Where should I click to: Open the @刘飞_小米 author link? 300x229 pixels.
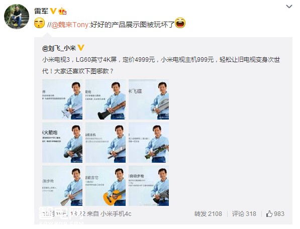(x=59, y=48)
